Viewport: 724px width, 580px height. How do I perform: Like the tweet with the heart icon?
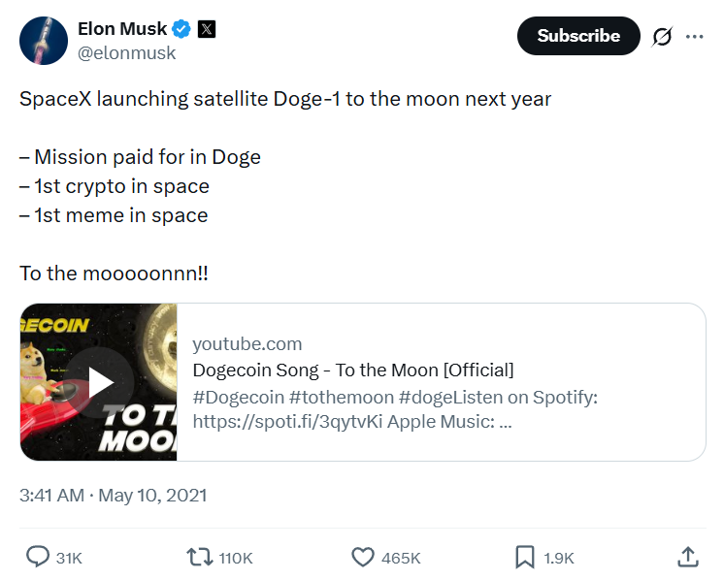[x=363, y=557]
